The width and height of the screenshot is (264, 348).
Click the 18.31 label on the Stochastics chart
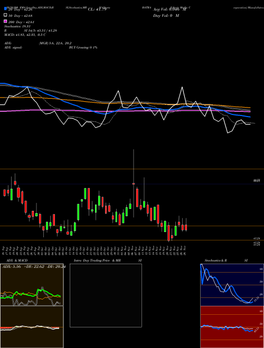(257, 299)
